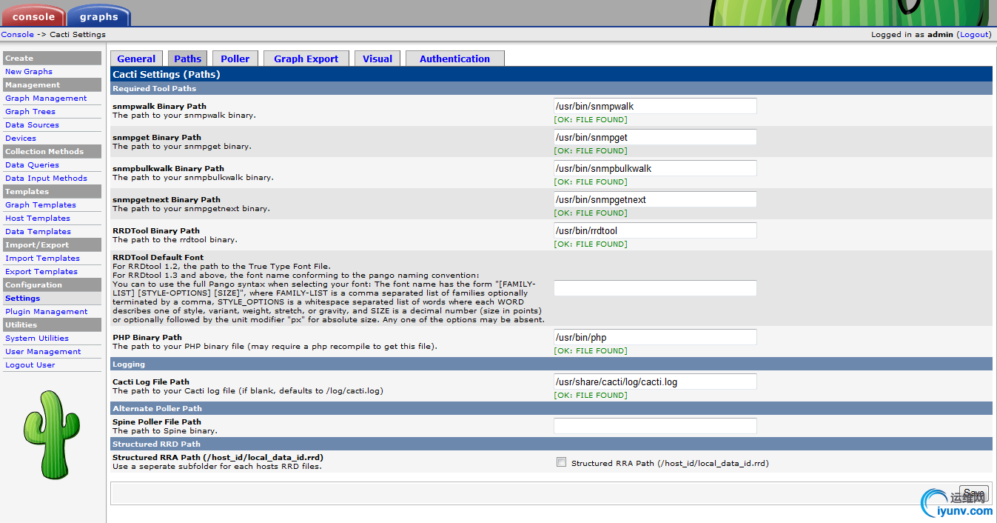Image resolution: width=997 pixels, height=523 pixels.
Task: Click the Save button
Action: (x=973, y=493)
